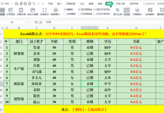The width and height of the screenshot is (164, 113).
Task: Open the No column filter dropdown
Action: tap(9, 43)
